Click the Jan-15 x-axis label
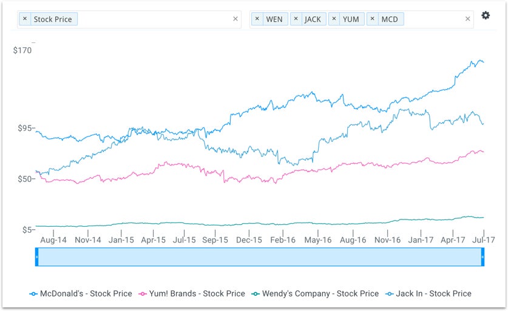This screenshot has height=311, width=508. click(121, 240)
